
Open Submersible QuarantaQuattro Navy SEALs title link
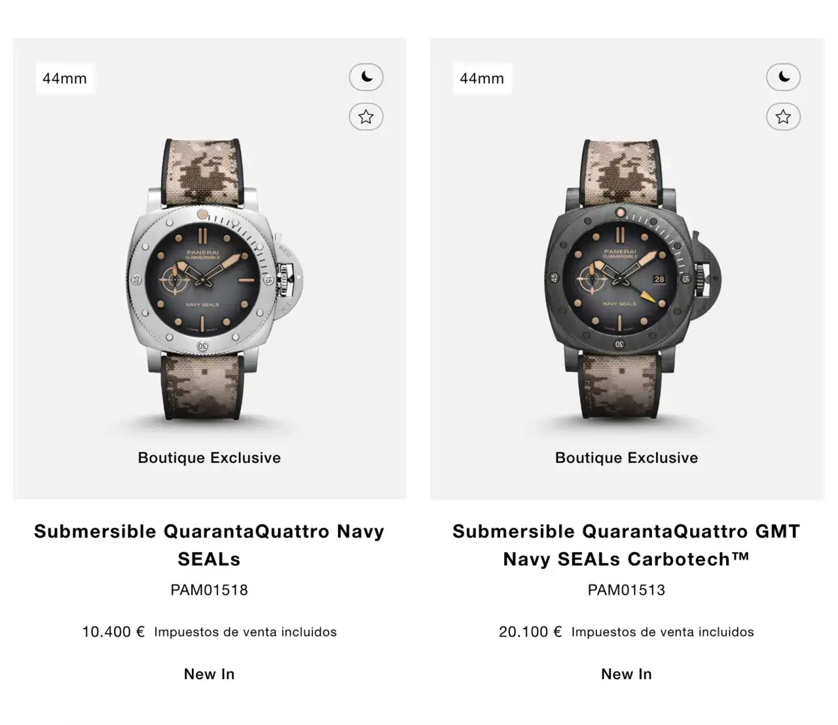tap(209, 545)
